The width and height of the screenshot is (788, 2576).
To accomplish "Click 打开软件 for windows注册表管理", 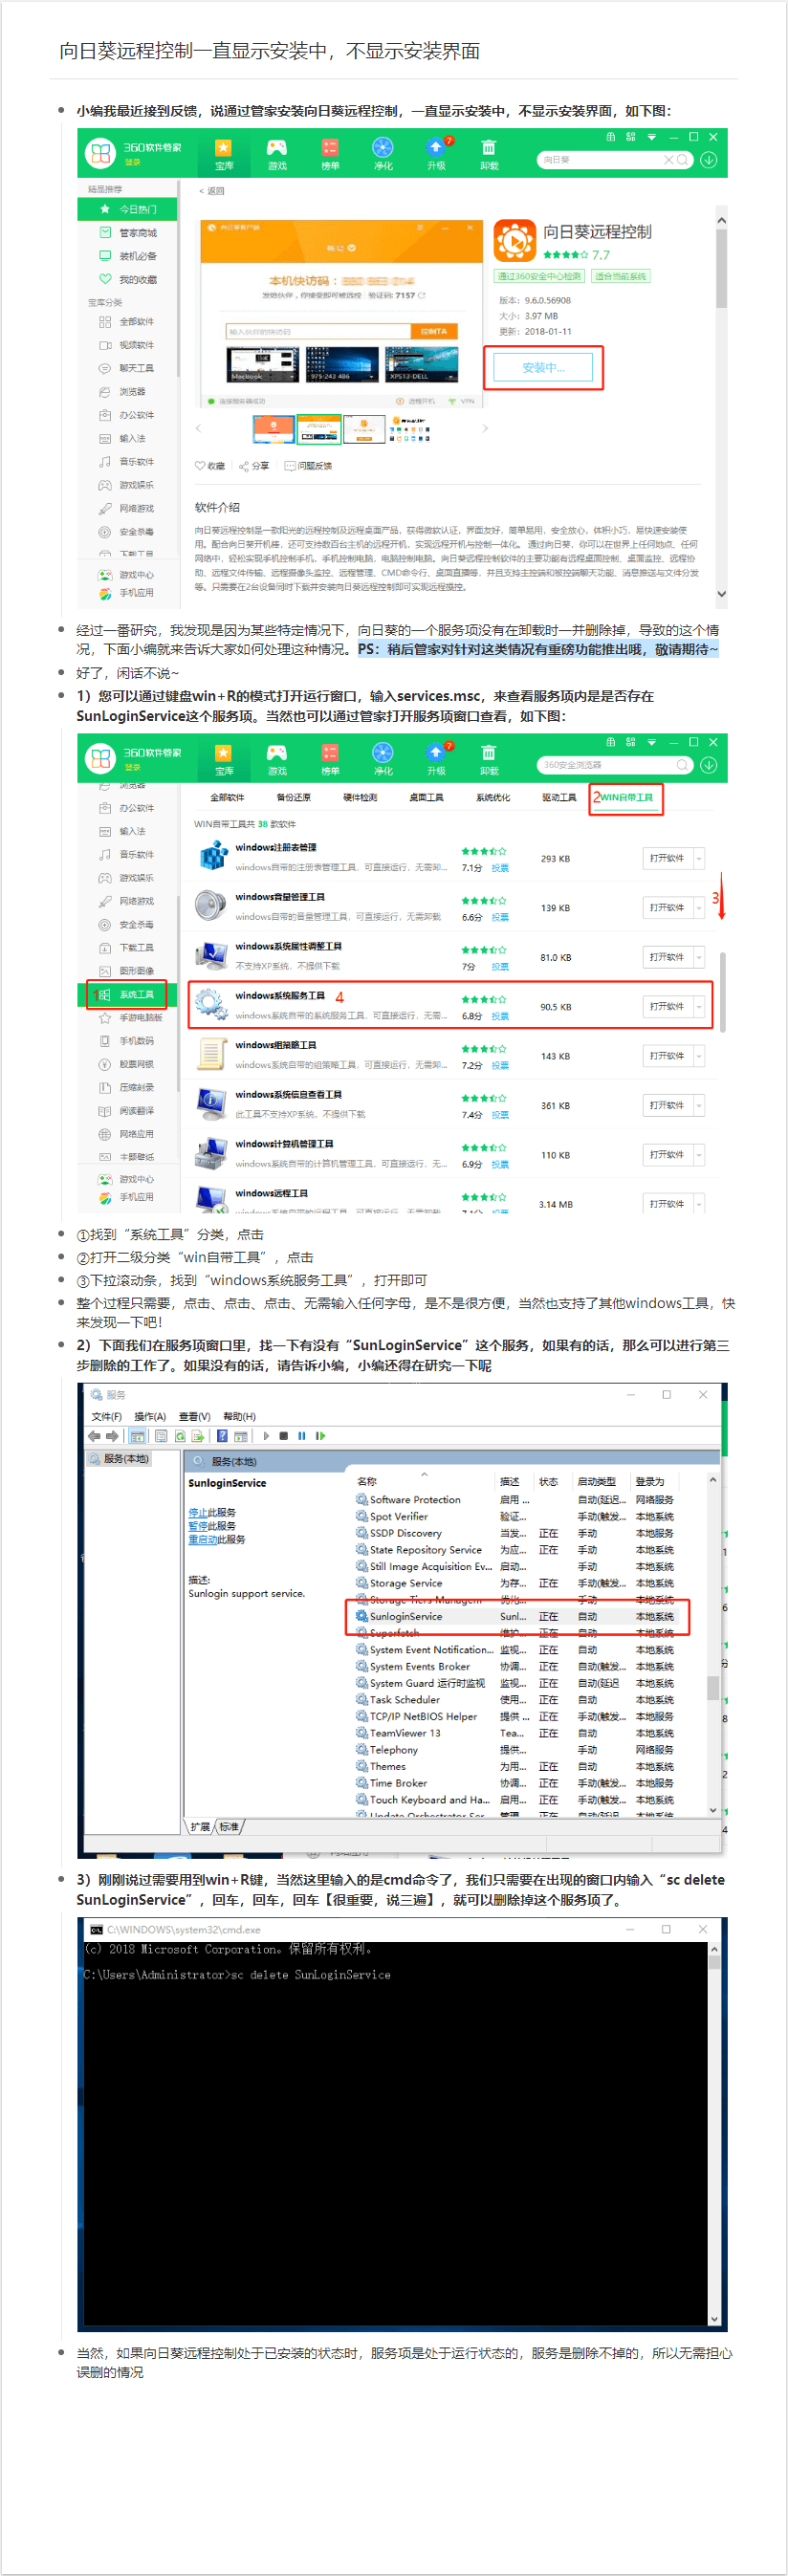I will coord(667,858).
